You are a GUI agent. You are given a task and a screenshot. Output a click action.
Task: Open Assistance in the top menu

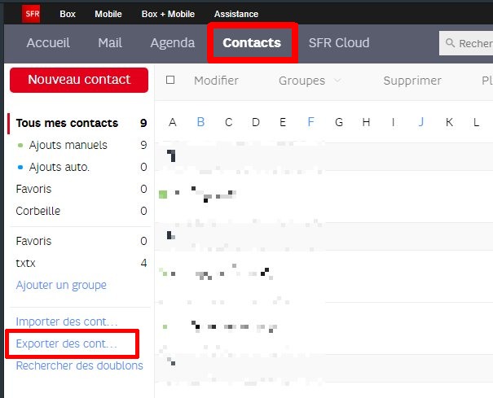click(x=235, y=14)
